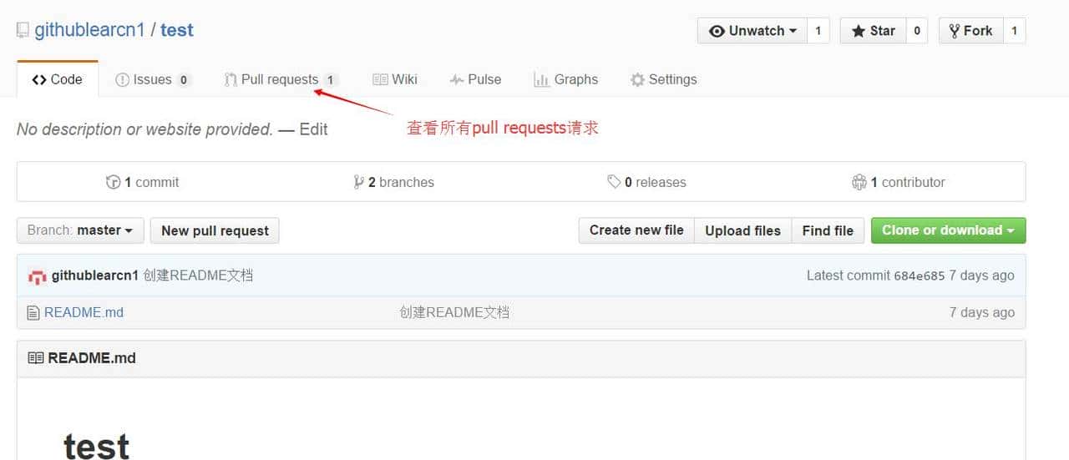Fork the repository

pos(969,31)
